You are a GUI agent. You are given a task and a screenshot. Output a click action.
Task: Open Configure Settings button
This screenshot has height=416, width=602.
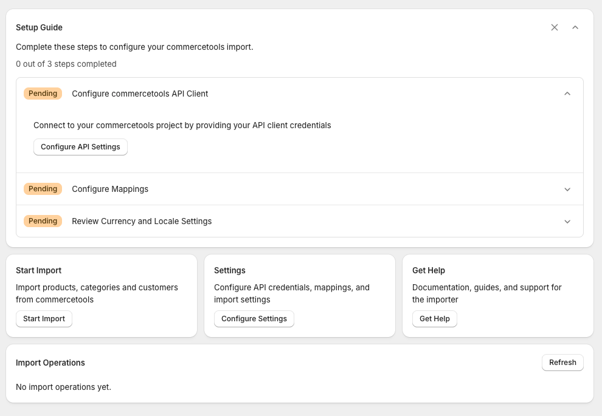point(254,319)
